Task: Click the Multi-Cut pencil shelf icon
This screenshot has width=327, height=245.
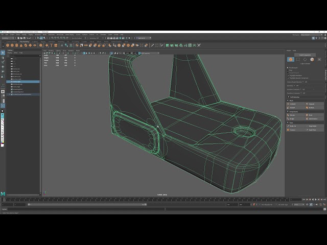Action: pos(152,45)
